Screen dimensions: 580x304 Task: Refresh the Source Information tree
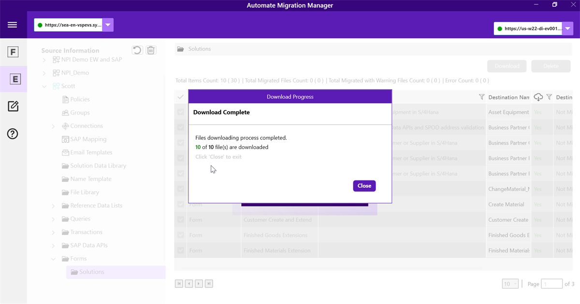(x=137, y=50)
